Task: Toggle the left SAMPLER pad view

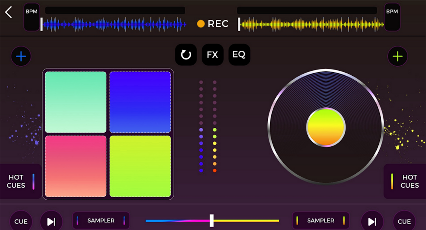Action: (x=101, y=221)
